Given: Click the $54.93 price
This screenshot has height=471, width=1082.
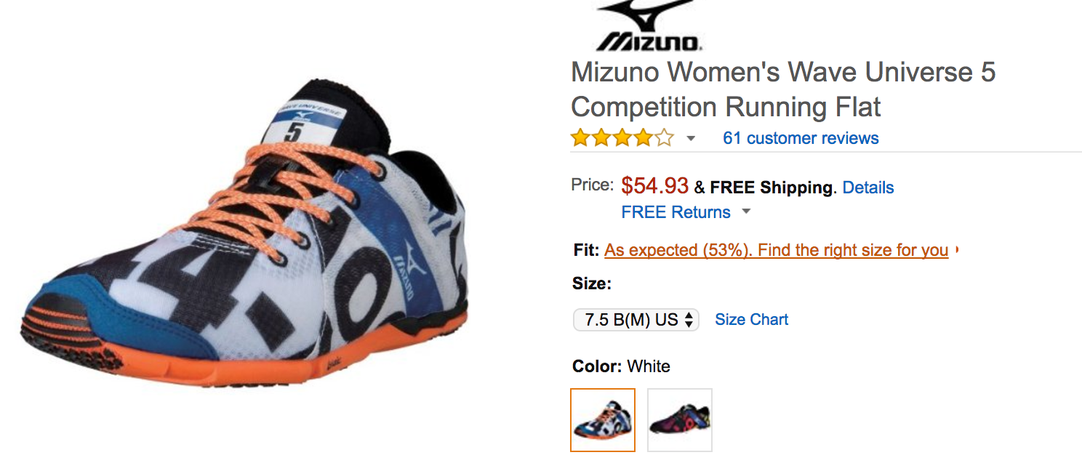Looking at the screenshot, I should coord(654,186).
